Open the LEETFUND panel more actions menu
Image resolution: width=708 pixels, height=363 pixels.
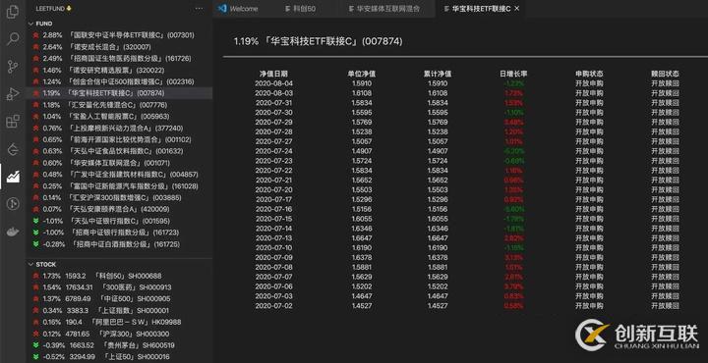point(199,9)
